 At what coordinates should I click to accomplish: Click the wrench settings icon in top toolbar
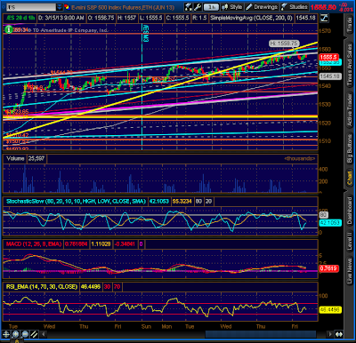(197, 7)
